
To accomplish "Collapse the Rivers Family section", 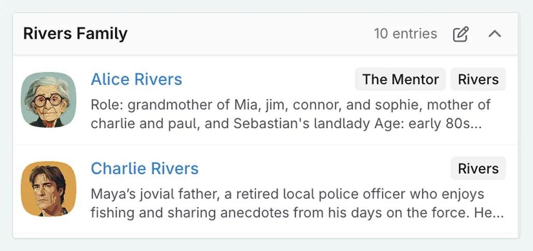I will (x=495, y=34).
